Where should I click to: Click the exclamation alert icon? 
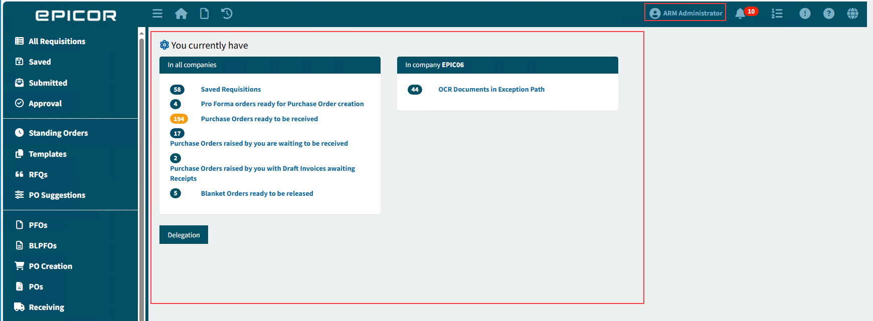805,14
